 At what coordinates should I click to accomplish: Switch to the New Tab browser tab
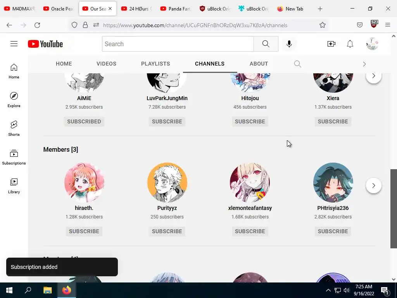[291, 9]
